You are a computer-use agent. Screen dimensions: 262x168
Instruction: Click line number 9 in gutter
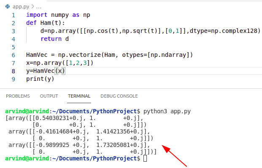(14, 79)
